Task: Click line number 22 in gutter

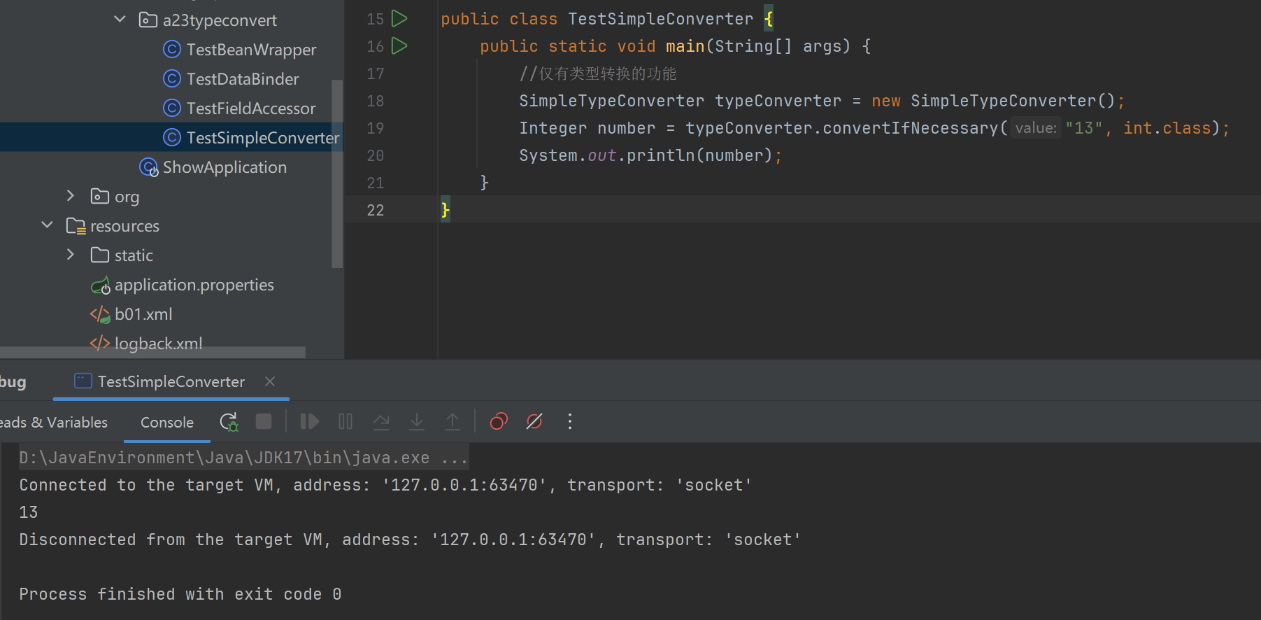Action: 376,210
